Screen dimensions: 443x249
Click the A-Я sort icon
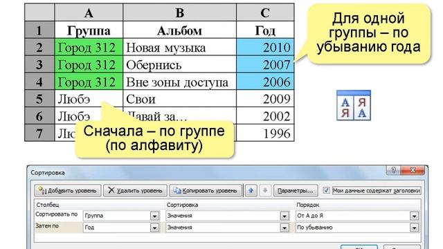tap(354, 105)
